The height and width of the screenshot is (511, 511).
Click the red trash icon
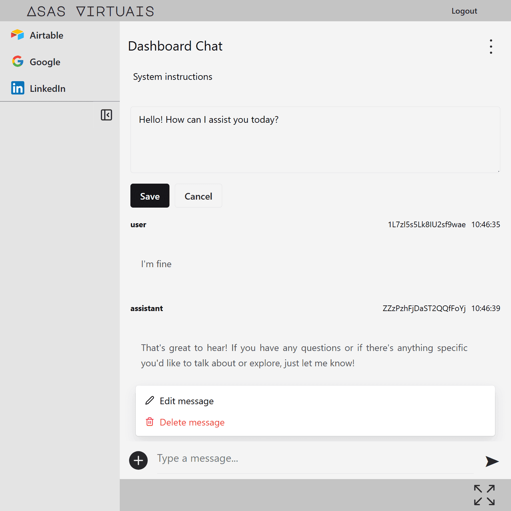pos(150,422)
